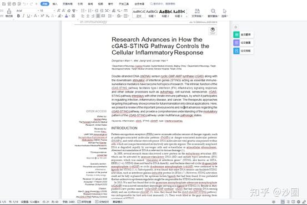Select the Format Painter brush tool
This screenshot has height=205, width=307.
click(9, 13)
